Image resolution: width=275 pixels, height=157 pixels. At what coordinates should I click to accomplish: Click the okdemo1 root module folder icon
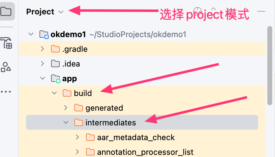(44, 34)
